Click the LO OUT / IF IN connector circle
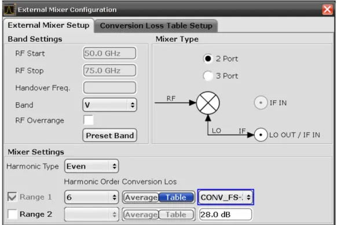The image size is (337, 225). click(261, 135)
